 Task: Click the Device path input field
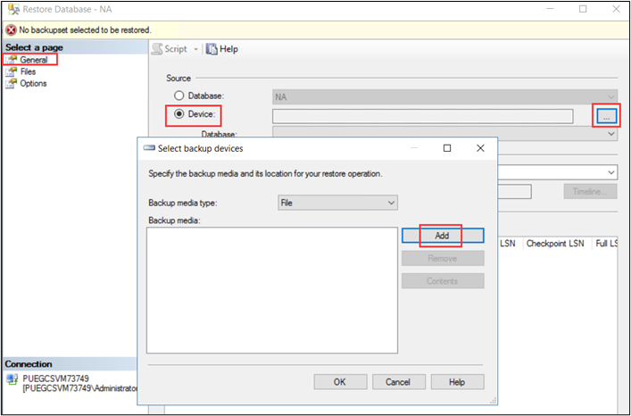[x=422, y=116]
